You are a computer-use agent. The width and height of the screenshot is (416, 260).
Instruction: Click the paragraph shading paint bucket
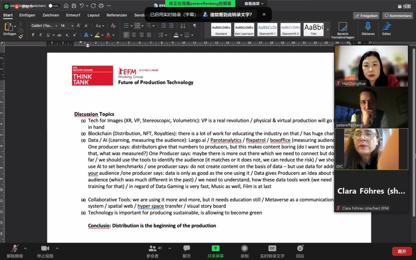(x=176, y=35)
